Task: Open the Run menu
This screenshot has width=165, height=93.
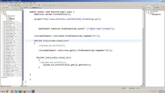Action: [x=27, y=3]
